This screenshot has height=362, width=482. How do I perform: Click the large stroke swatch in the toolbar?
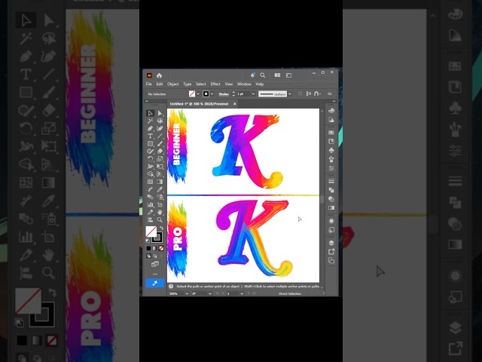pyautogui.click(x=157, y=238)
